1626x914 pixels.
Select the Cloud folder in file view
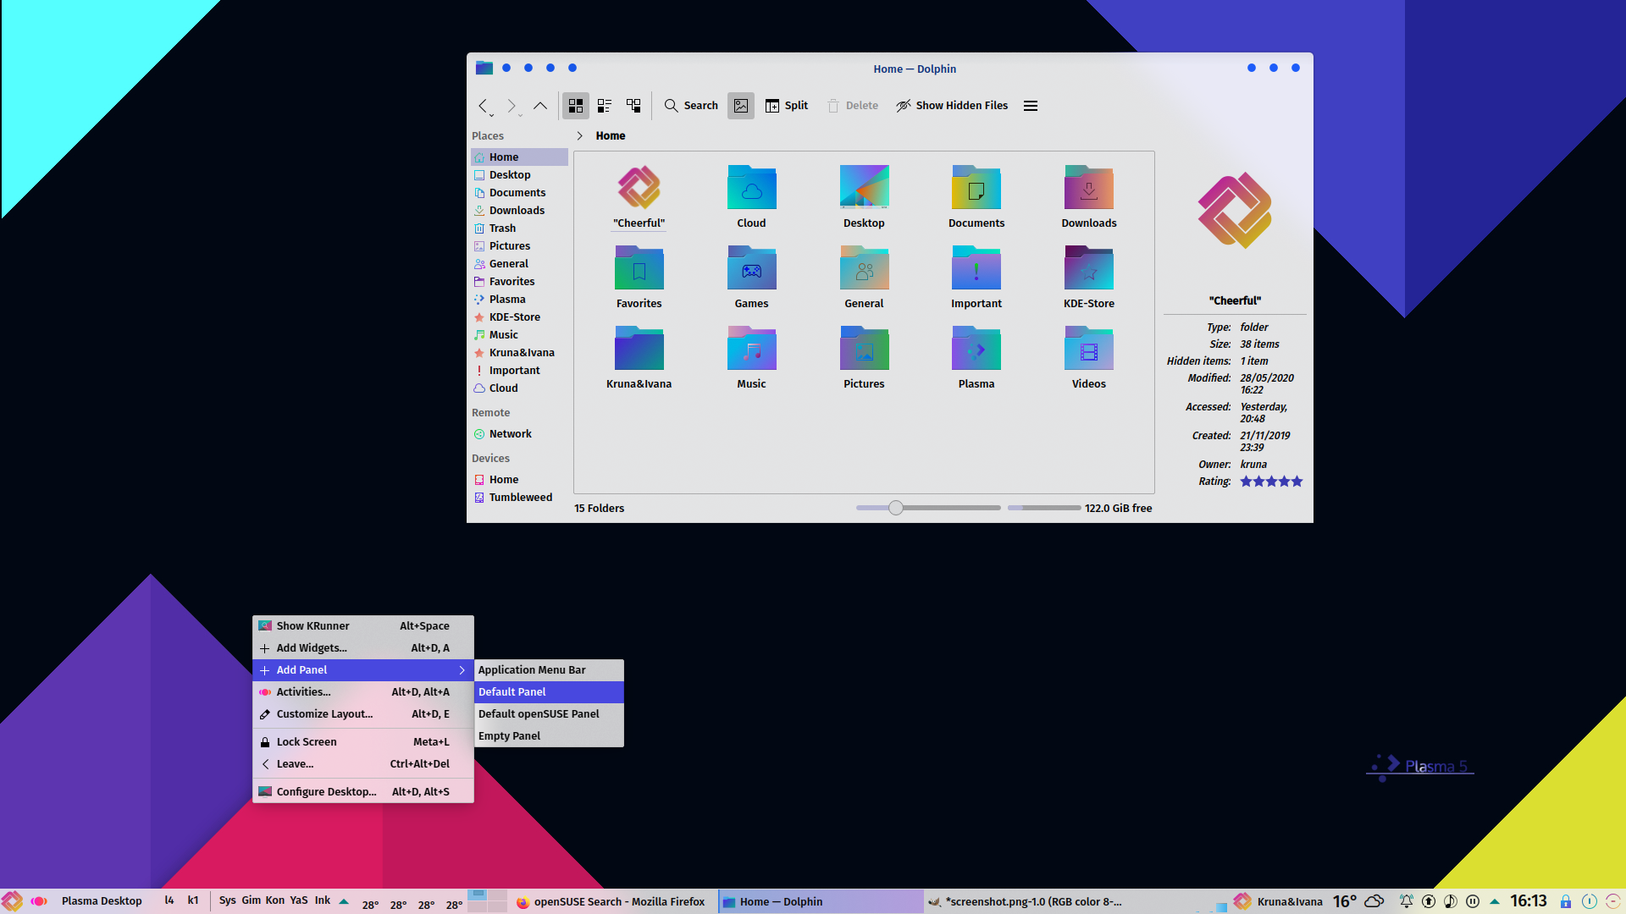tap(751, 196)
